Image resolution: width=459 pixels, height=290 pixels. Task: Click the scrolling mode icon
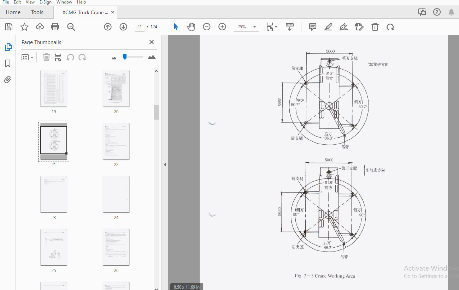pyautogui.click(x=290, y=27)
